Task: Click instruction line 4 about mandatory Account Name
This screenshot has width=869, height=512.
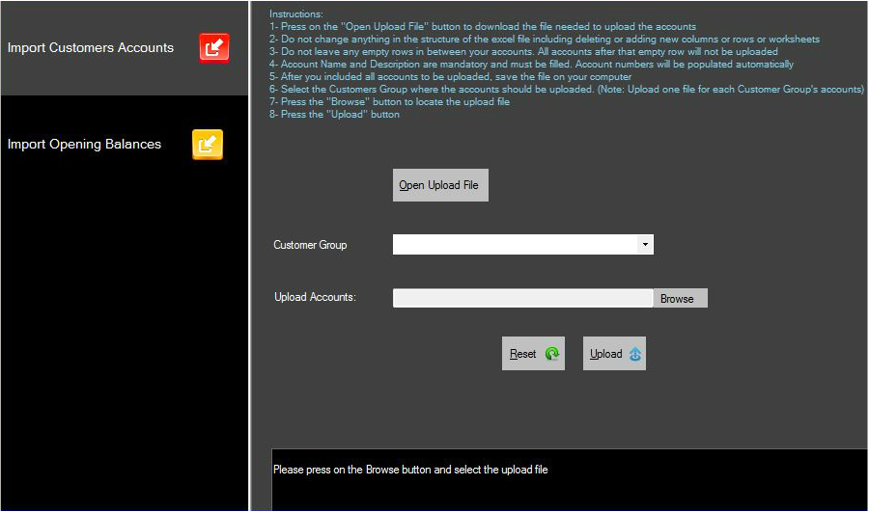Action: pyautogui.click(x=531, y=65)
